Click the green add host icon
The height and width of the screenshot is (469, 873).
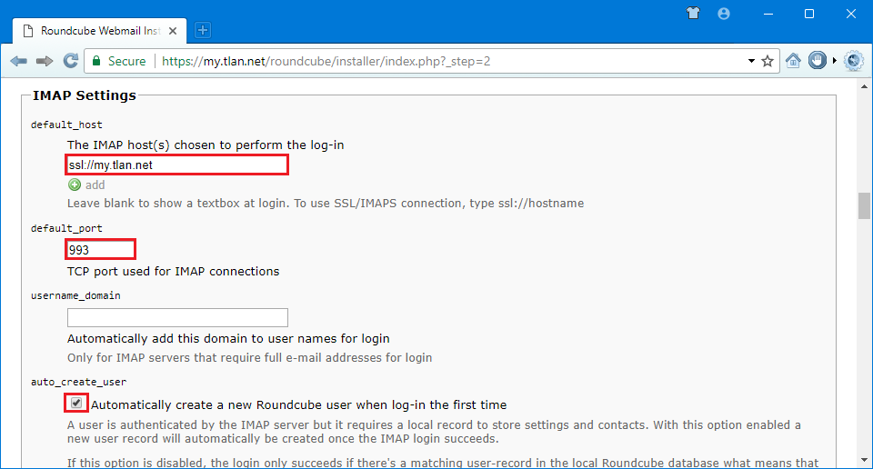tap(74, 185)
